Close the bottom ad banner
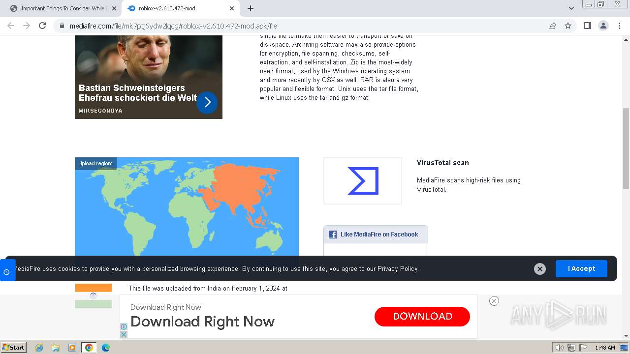 point(494,301)
